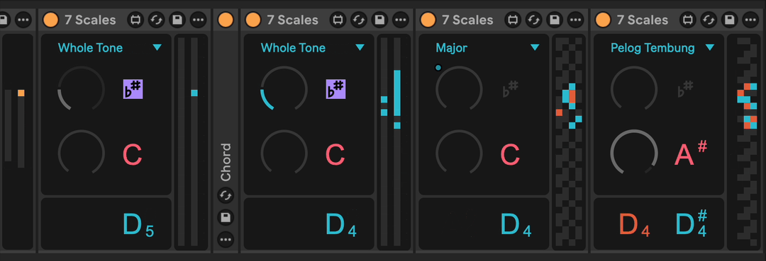Save preset of Whole Tone D5 device
Image resolution: width=766 pixels, height=261 pixels.
click(x=177, y=20)
